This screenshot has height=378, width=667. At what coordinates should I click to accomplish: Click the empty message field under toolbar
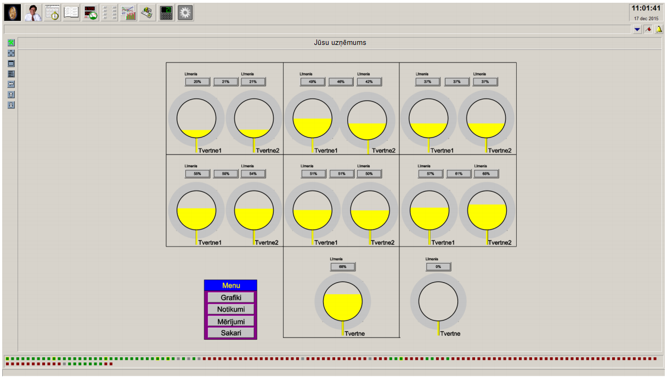(316, 30)
